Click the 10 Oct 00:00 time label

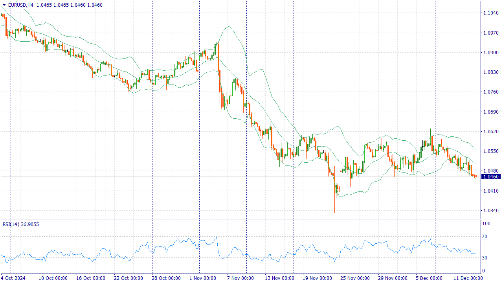click(x=52, y=278)
